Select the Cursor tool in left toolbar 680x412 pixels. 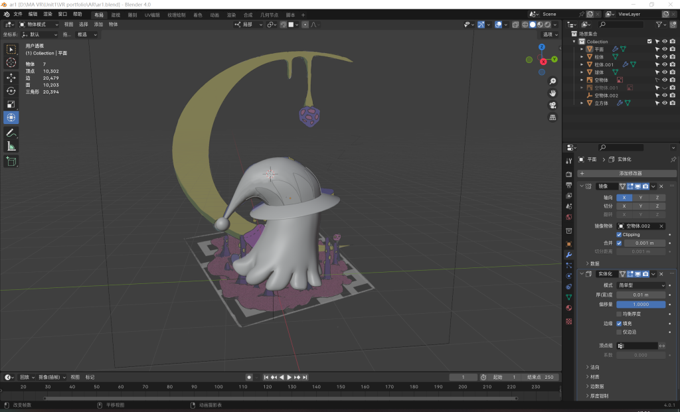pyautogui.click(x=11, y=63)
